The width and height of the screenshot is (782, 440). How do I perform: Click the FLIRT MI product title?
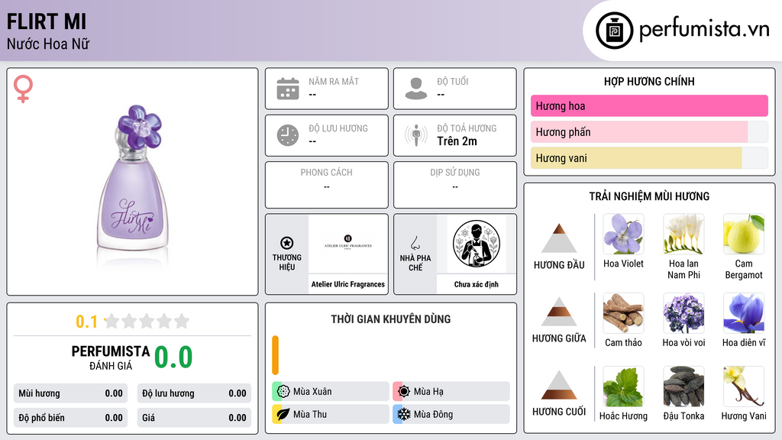pyautogui.click(x=47, y=21)
